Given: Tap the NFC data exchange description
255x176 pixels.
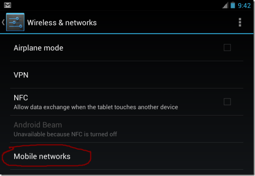Looking at the screenshot, I should [96, 107].
